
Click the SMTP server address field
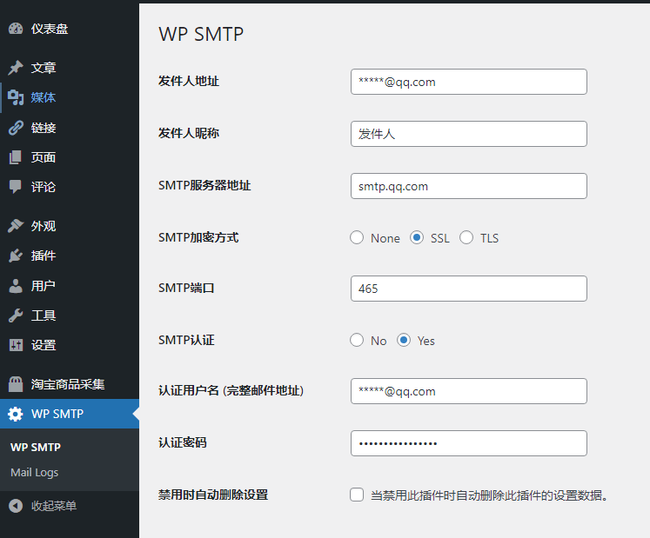(468, 186)
